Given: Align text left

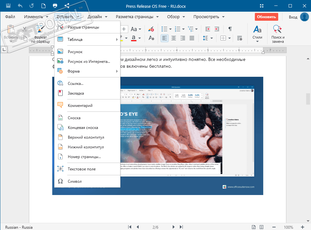Looking at the screenshot, I should pyautogui.click(x=164, y=38).
